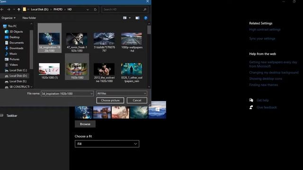Select the 1920x1080 joker image
This screenshot has height=170, width=303.
(x=77, y=67)
